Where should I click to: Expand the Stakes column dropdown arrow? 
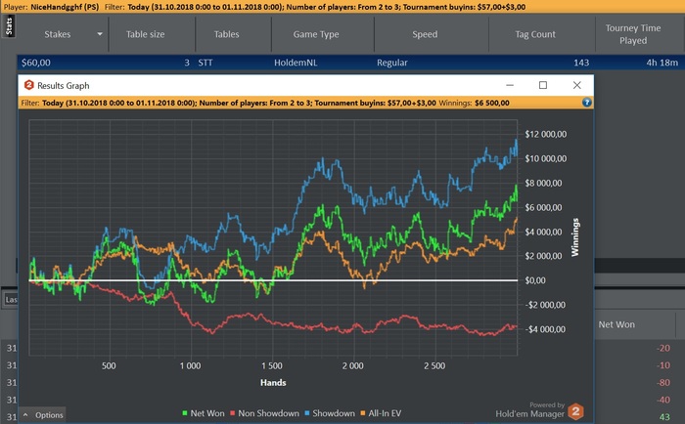100,34
